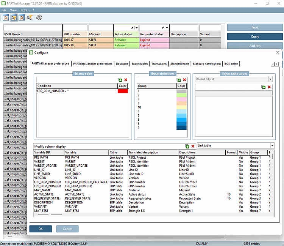Expand the 'Link table' combo box
Screen dimensions: 284x246
[272, 146]
